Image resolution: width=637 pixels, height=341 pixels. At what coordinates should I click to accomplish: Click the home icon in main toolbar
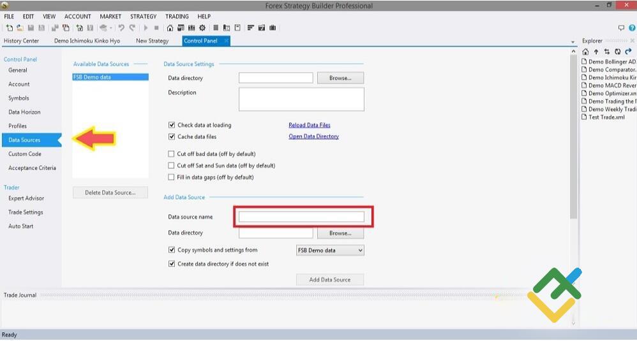click(x=170, y=28)
